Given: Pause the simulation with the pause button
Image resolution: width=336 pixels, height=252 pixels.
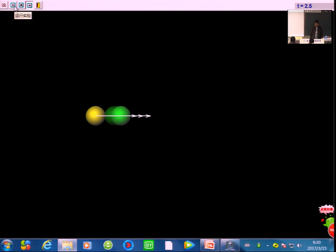Looking at the screenshot, I should click(x=29, y=5).
